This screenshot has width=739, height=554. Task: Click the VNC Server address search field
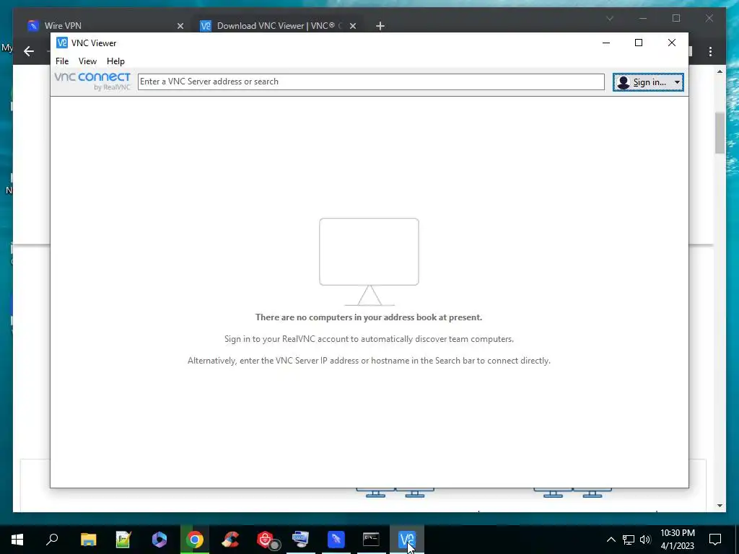[371, 82]
